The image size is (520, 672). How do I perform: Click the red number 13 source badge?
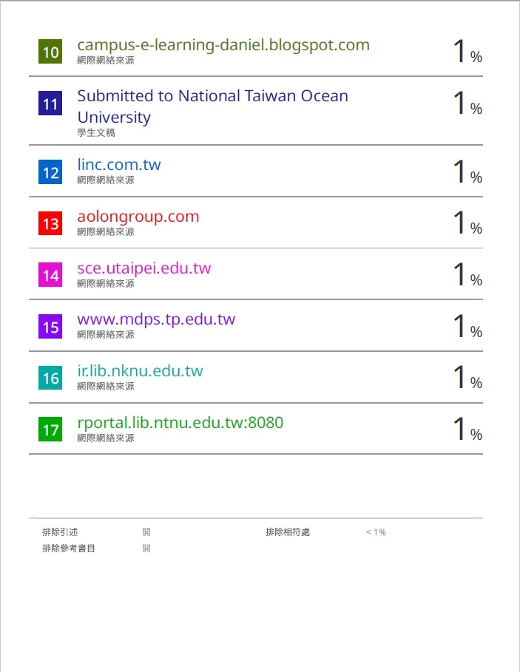point(50,223)
